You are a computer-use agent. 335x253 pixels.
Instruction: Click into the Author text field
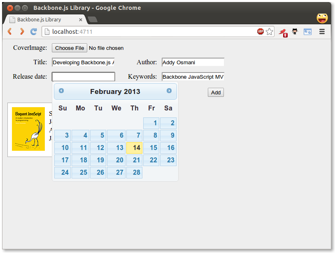[x=193, y=63]
